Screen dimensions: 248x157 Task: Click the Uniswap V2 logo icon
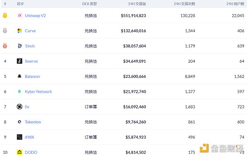pos(19,15)
